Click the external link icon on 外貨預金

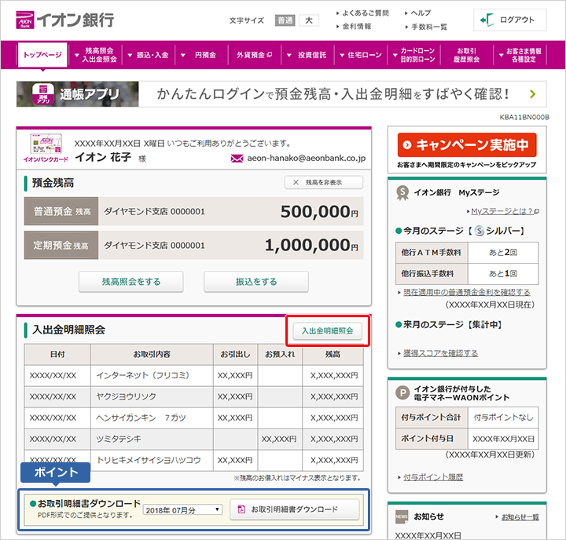[x=270, y=55]
